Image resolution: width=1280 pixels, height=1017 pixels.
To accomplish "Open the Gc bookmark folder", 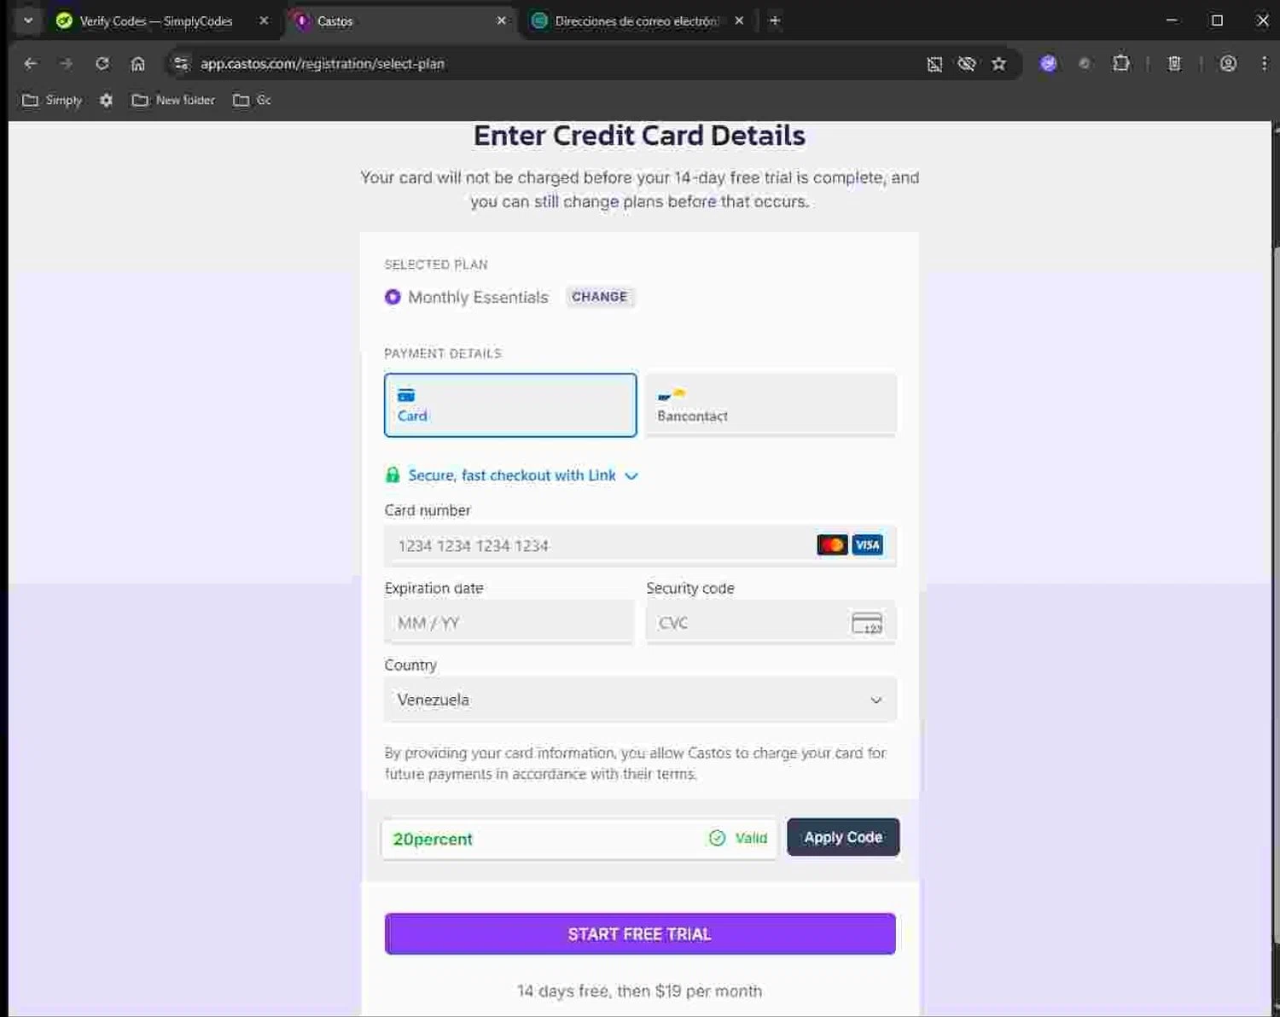I will point(252,100).
